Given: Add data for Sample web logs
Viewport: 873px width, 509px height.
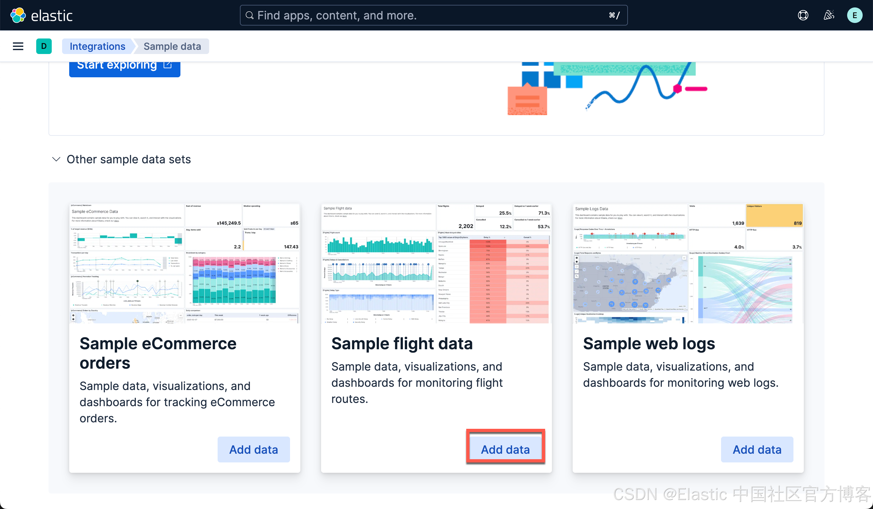Looking at the screenshot, I should [x=757, y=449].
